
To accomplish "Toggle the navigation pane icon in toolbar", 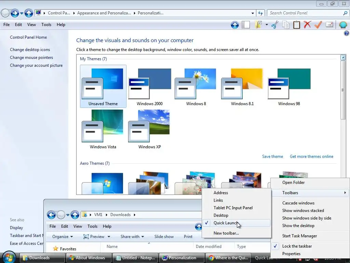I will pos(246,25).
